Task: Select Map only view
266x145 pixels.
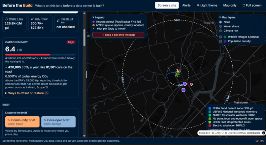Action: point(230,5)
